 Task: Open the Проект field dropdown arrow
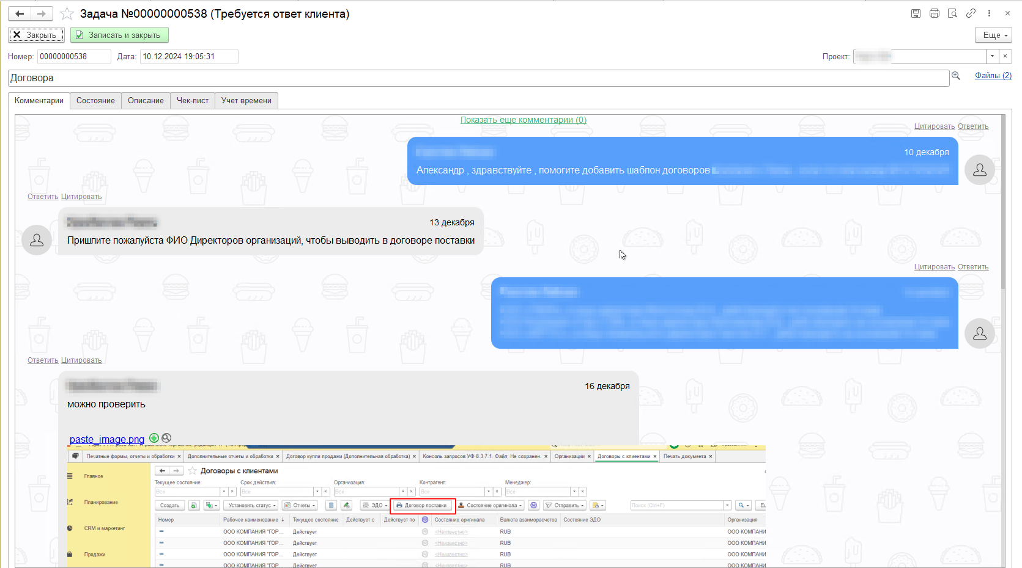coord(992,57)
